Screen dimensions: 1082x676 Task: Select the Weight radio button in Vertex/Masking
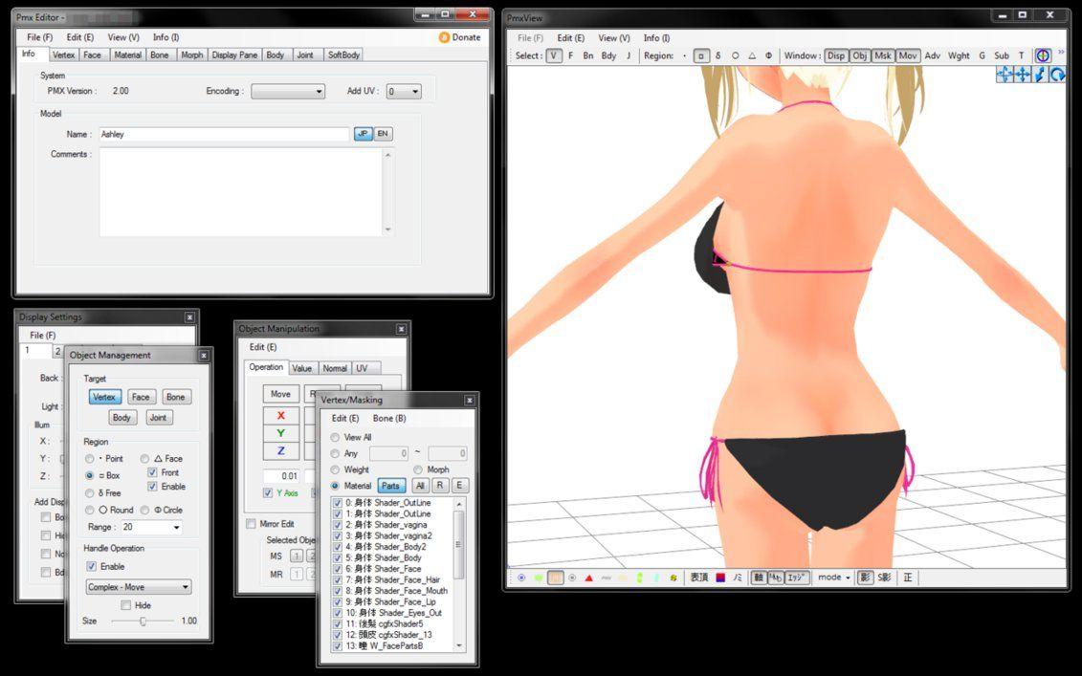coord(335,469)
